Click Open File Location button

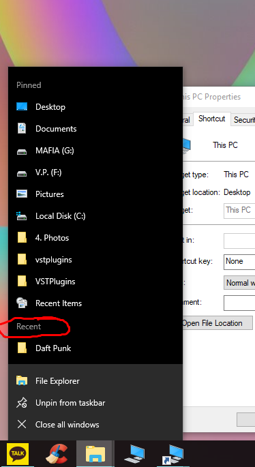click(x=217, y=323)
